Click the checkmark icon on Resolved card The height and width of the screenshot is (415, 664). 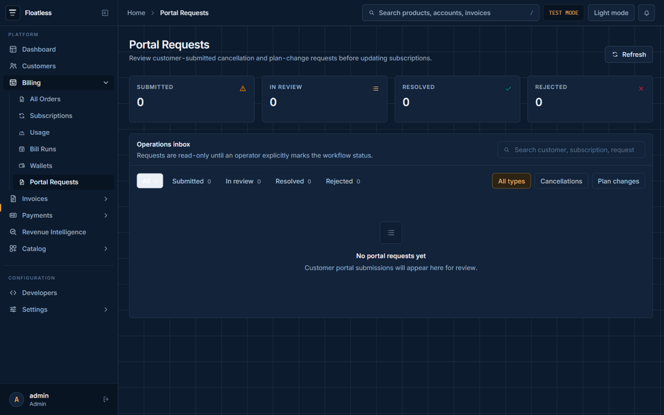tap(508, 89)
